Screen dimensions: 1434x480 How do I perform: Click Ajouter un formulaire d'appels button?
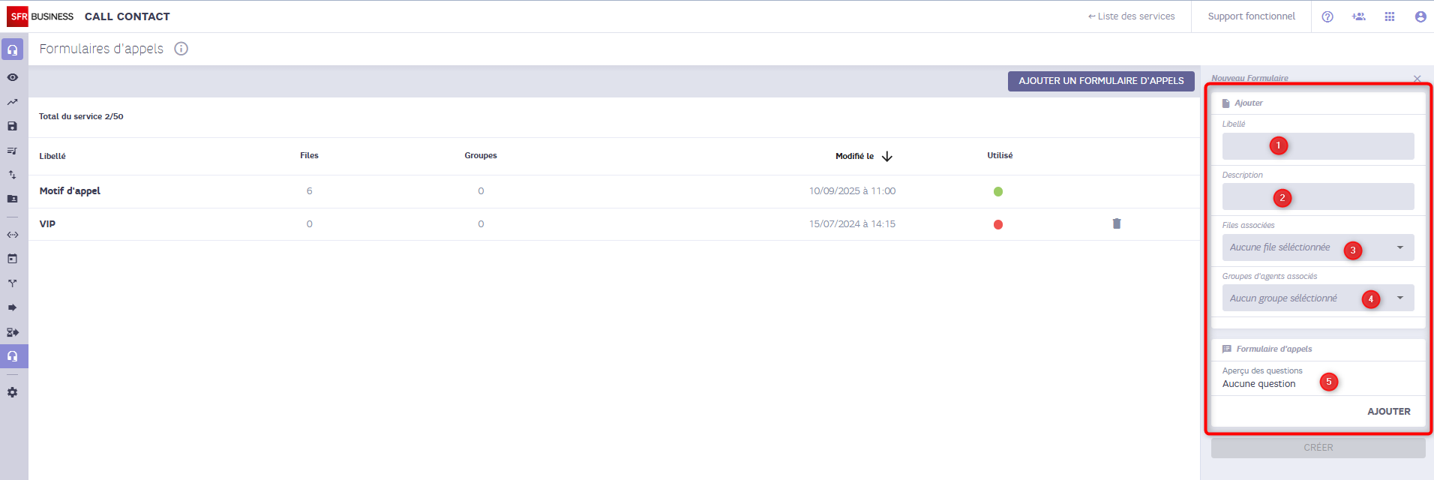(x=1100, y=81)
